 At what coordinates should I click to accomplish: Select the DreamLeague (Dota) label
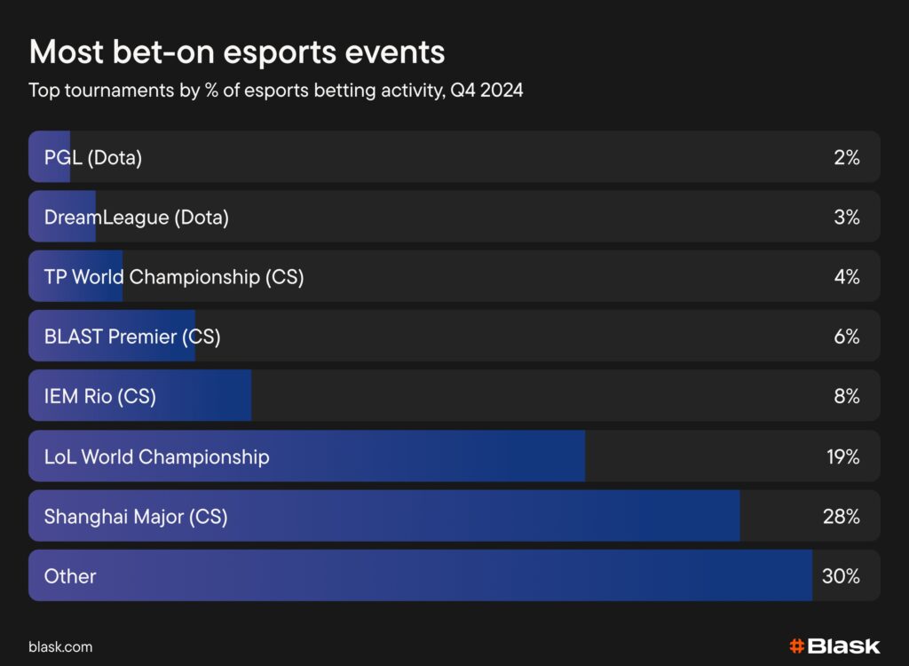tap(137, 218)
